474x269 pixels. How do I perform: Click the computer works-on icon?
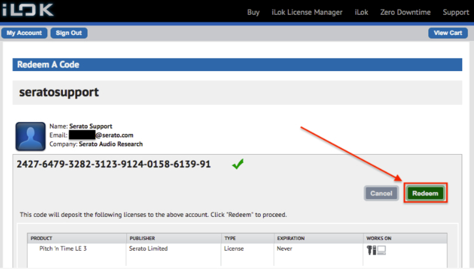click(382, 250)
